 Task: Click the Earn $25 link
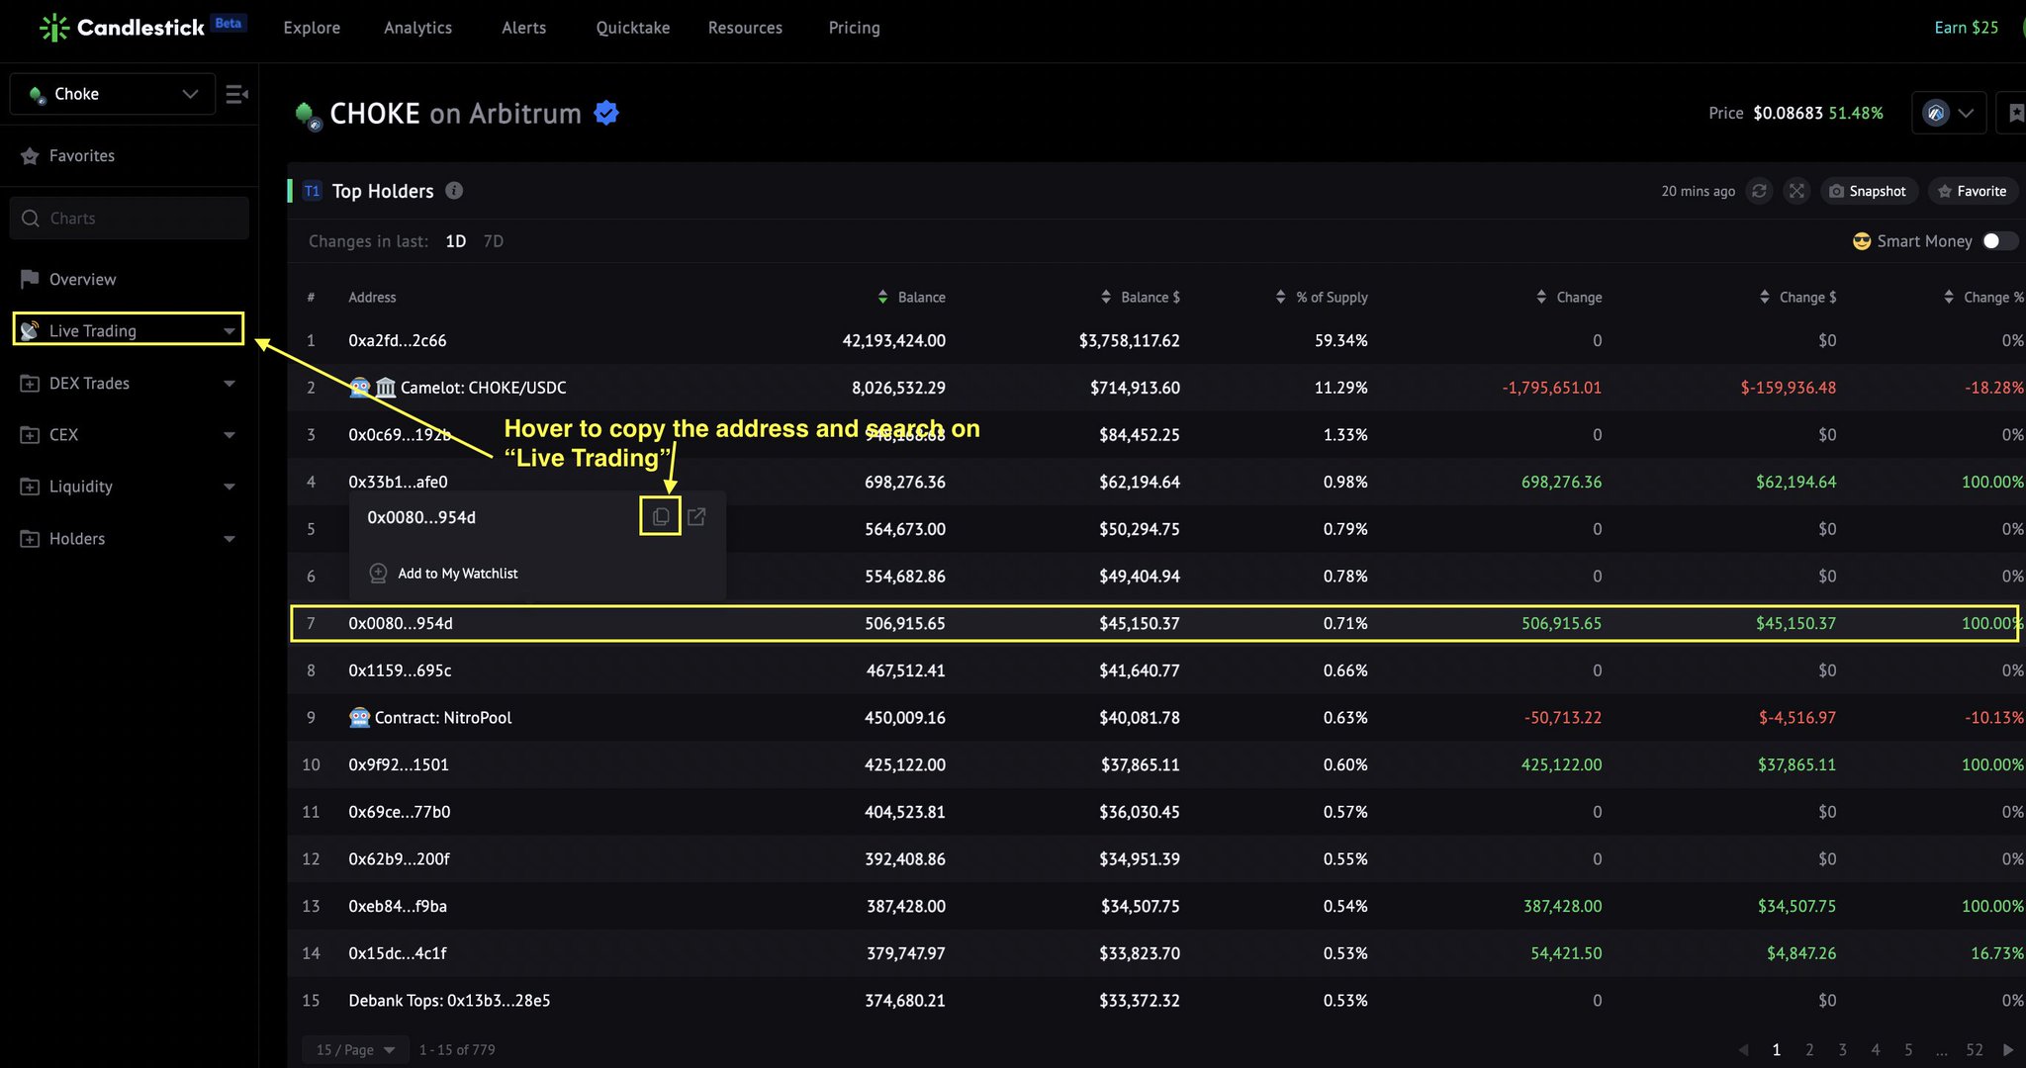tap(1967, 27)
